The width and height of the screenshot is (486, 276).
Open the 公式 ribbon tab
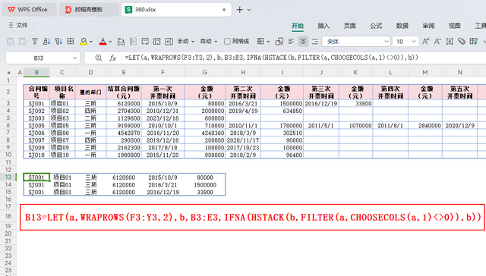coord(376,26)
